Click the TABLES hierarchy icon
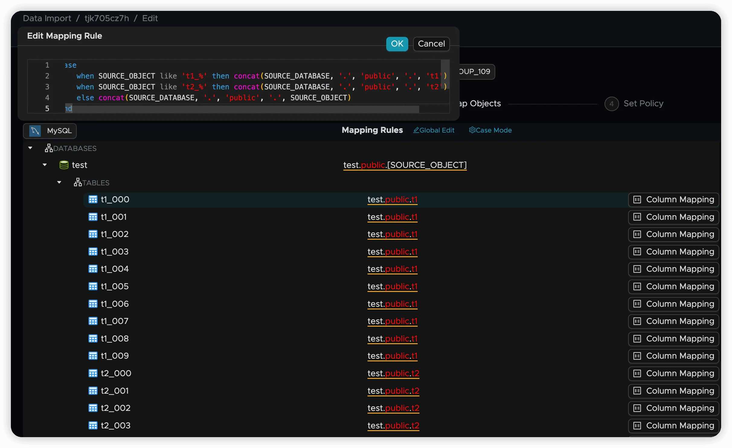Image resolution: width=732 pixels, height=448 pixels. click(x=78, y=183)
